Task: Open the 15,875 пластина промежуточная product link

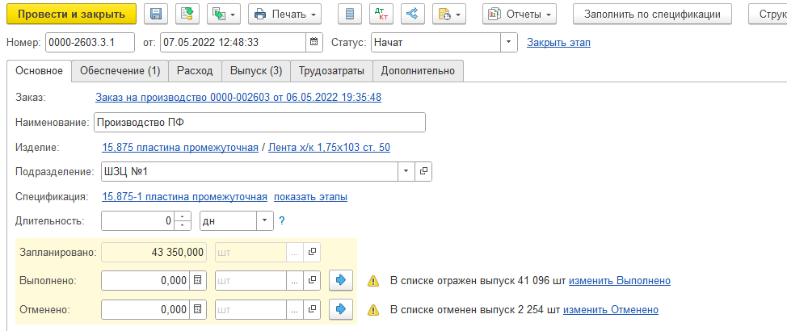Action: tap(180, 148)
